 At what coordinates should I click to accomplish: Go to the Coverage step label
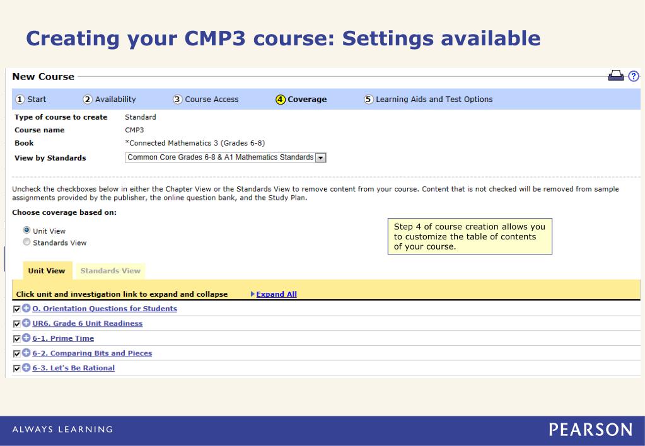[x=307, y=100]
